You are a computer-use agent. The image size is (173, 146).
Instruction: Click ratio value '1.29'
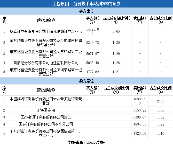[x=116, y=54]
